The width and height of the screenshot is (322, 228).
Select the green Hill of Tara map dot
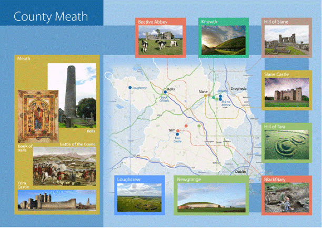198,127
